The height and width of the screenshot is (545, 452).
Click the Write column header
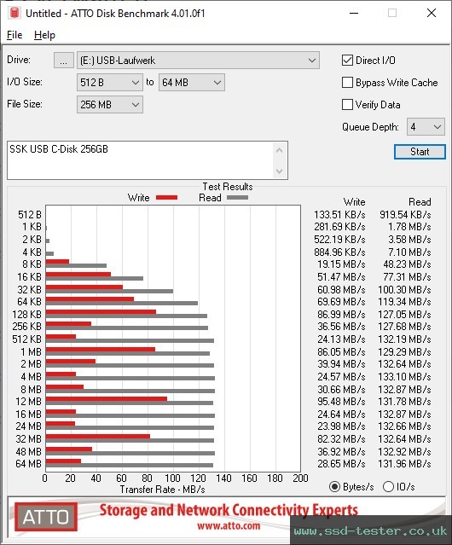[354, 202]
